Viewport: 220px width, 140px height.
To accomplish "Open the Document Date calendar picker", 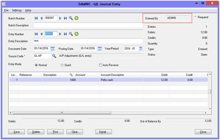I will [x=53, y=48].
